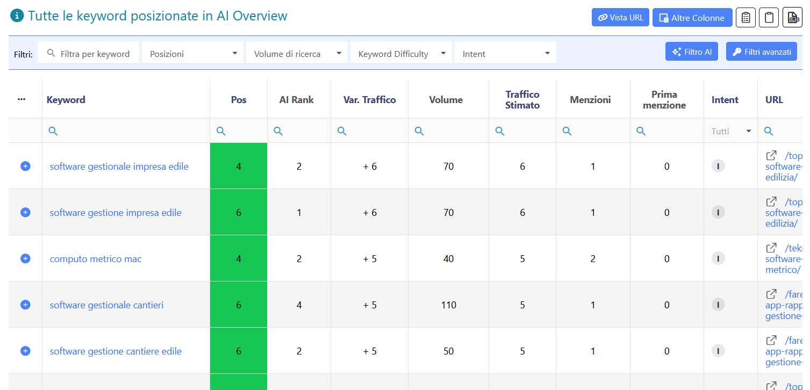Click Volume value 110 for software gestionale cantieri
810x390 pixels.
pos(449,305)
